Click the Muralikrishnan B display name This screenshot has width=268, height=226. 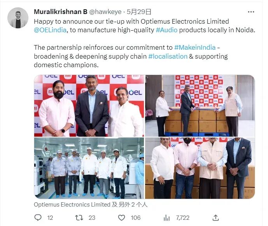(61, 12)
